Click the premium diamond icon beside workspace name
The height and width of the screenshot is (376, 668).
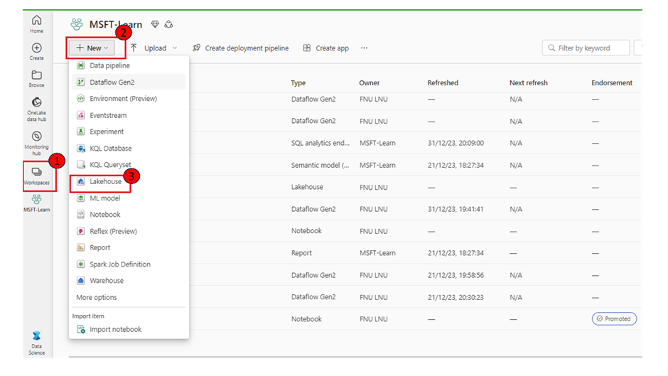[x=155, y=24]
